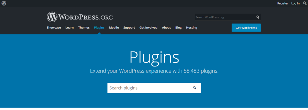Viewport: 308px width, 110px height.
Task: Click the WordPress logo in admin bar
Action: coord(4,3)
